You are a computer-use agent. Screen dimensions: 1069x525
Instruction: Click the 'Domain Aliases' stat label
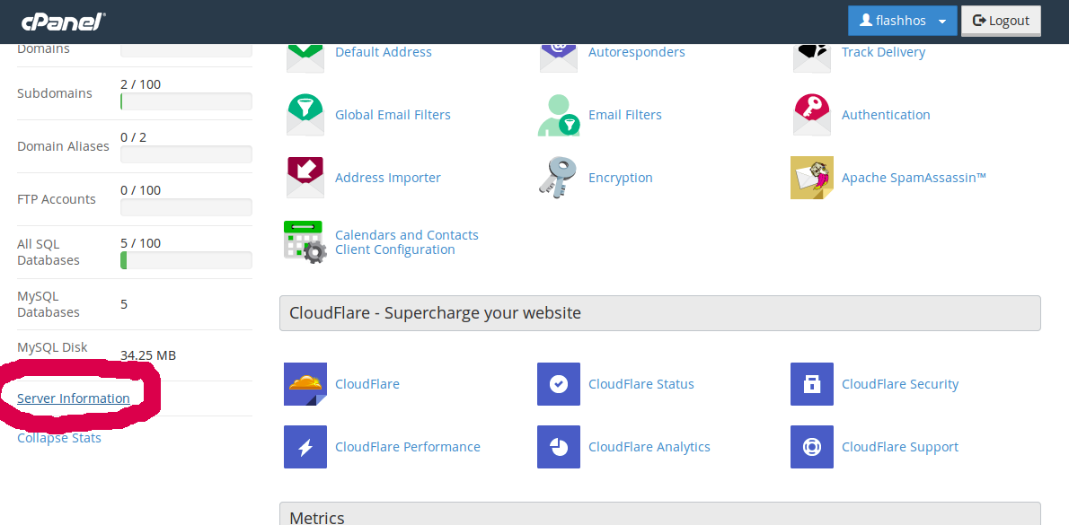pos(63,146)
